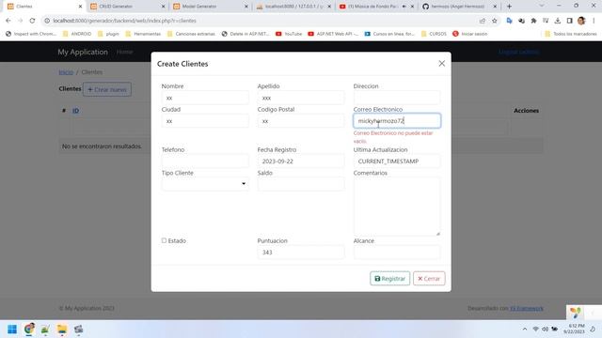Open the browser extensions puzzle icon
The width and height of the screenshot is (602, 338).
coord(533,21)
